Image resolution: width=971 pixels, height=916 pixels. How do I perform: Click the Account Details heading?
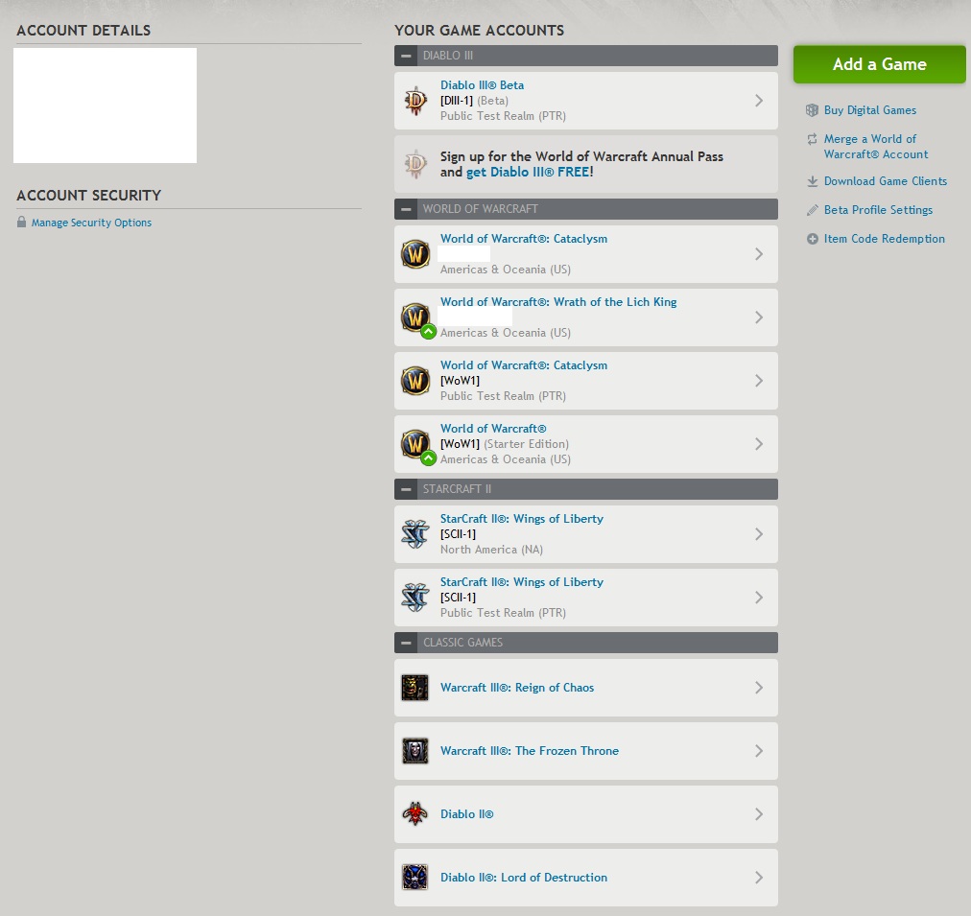tap(83, 31)
